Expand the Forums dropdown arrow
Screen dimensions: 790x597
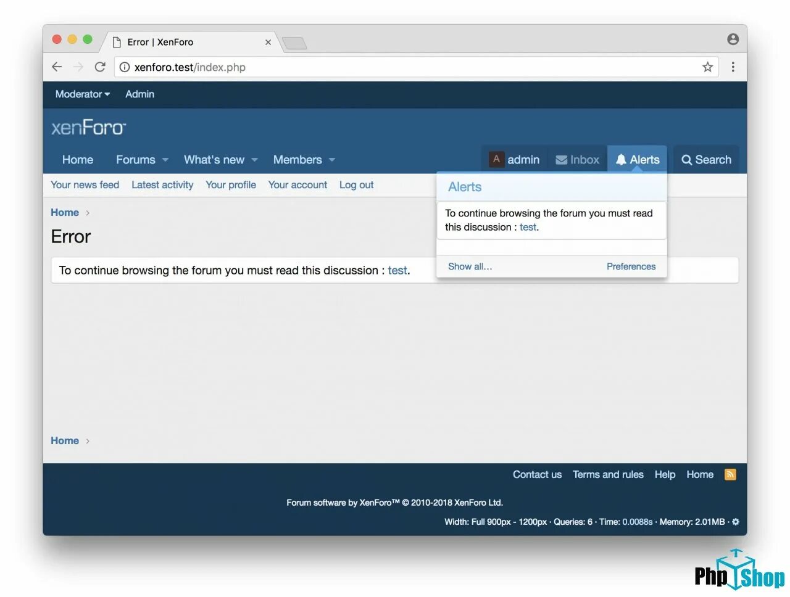[165, 160]
